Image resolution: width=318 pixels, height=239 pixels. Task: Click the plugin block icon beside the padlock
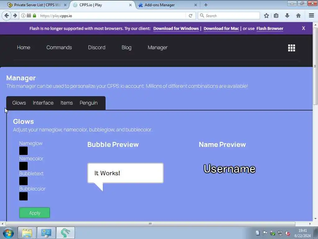tap(29, 16)
